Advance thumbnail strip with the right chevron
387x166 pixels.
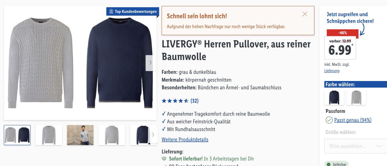153,135
